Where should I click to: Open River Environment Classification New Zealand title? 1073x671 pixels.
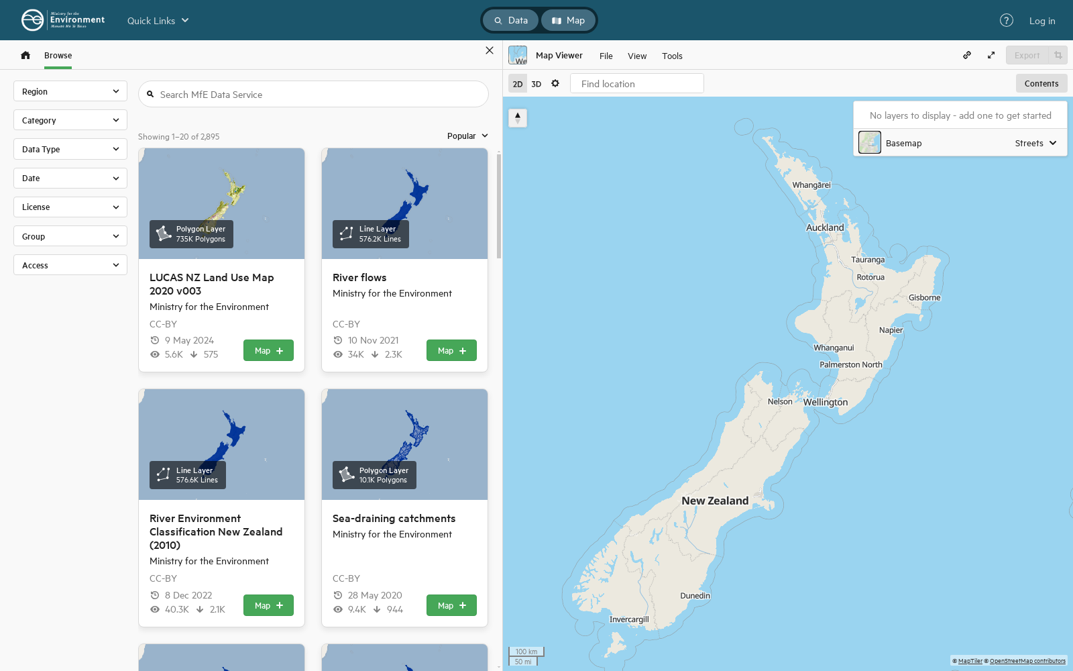pyautogui.click(x=216, y=531)
